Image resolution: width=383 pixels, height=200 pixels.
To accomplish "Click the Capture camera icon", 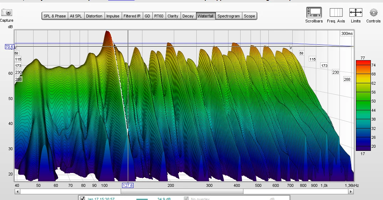I will pyautogui.click(x=7, y=12).
